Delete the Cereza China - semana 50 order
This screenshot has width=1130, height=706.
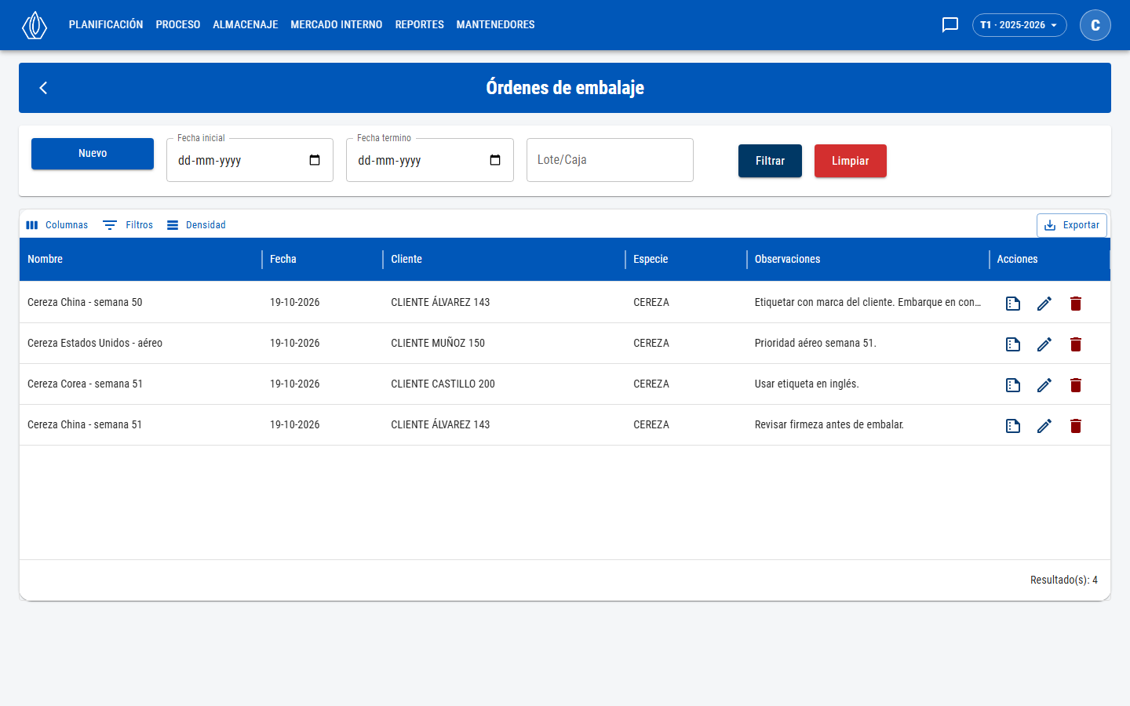pos(1076,304)
